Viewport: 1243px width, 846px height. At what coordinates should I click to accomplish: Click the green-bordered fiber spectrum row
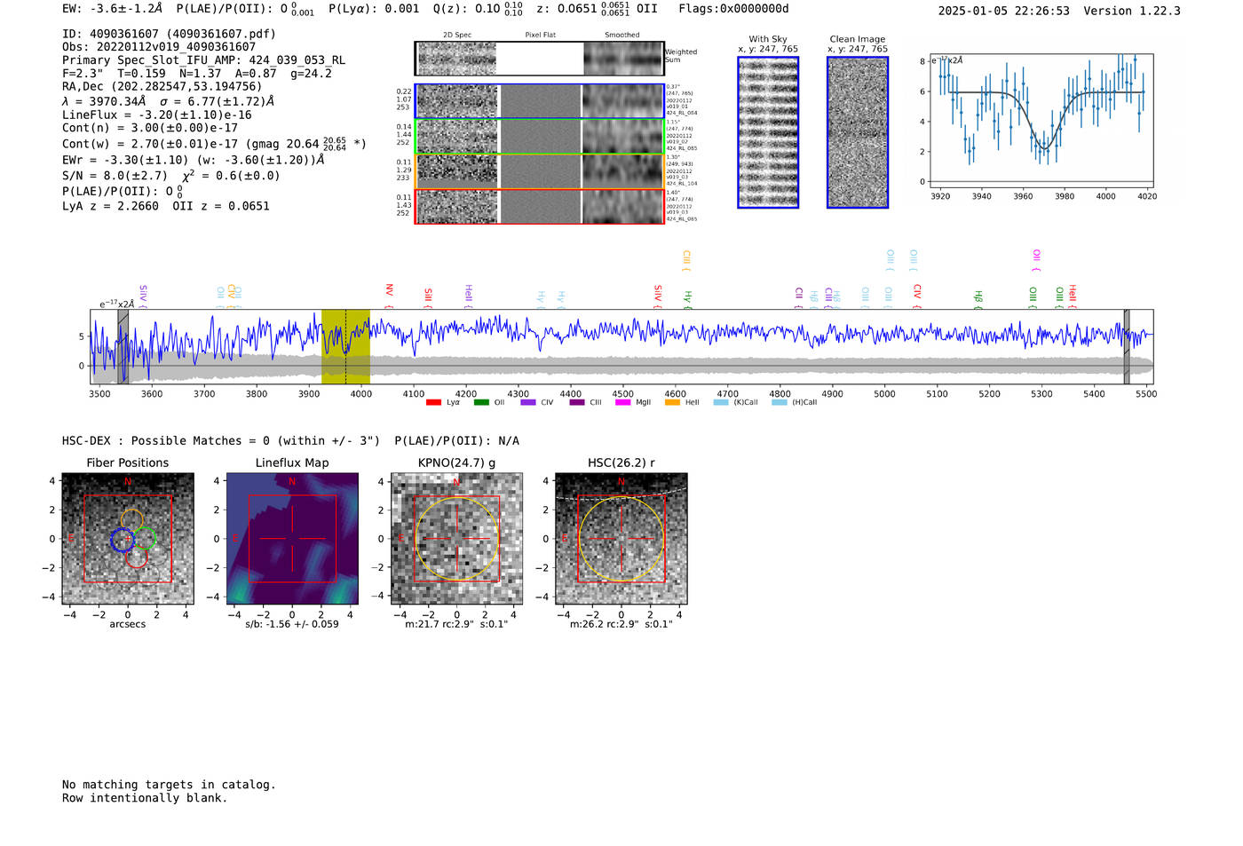click(539, 137)
